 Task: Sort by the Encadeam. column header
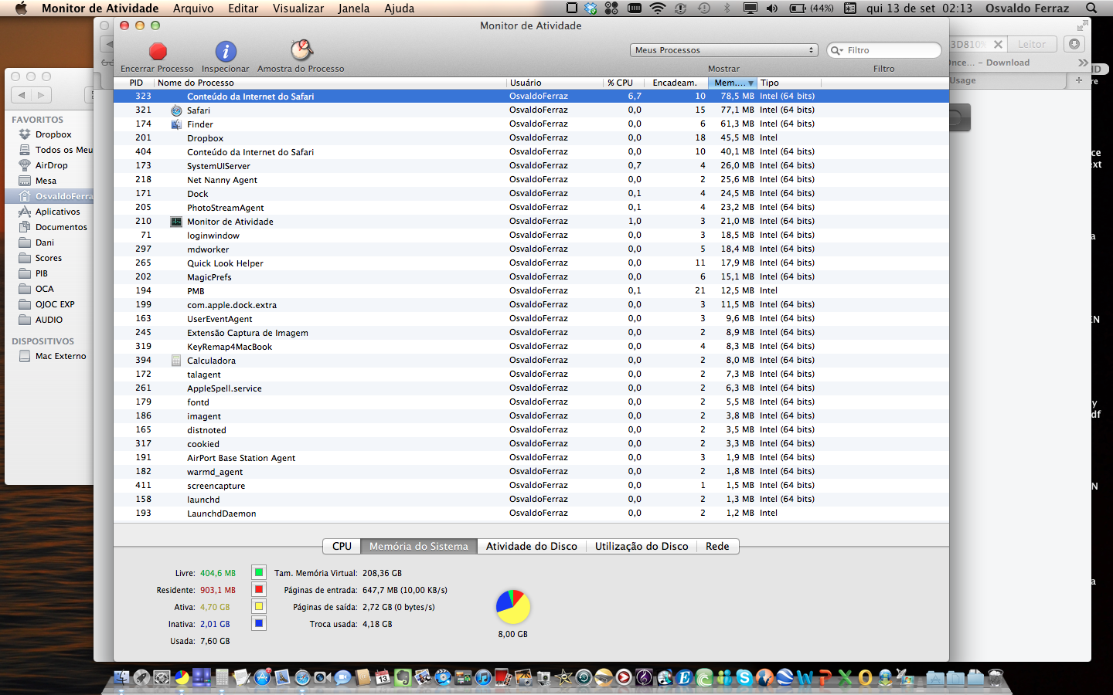click(x=676, y=83)
